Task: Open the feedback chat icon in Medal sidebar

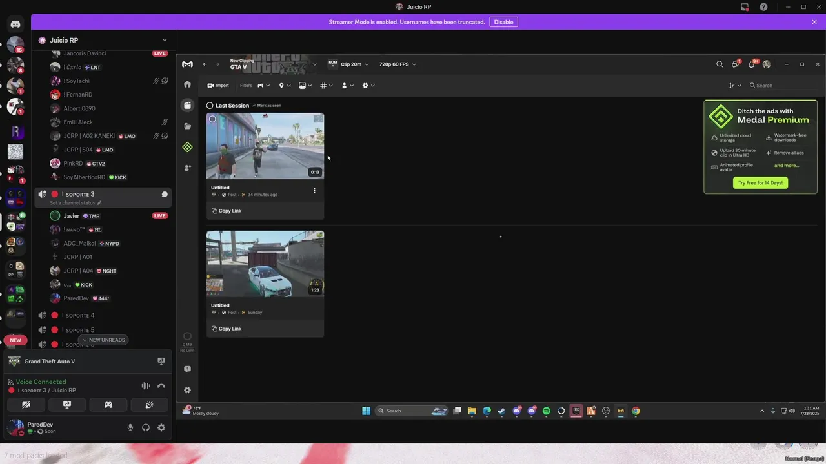Action: point(187,369)
